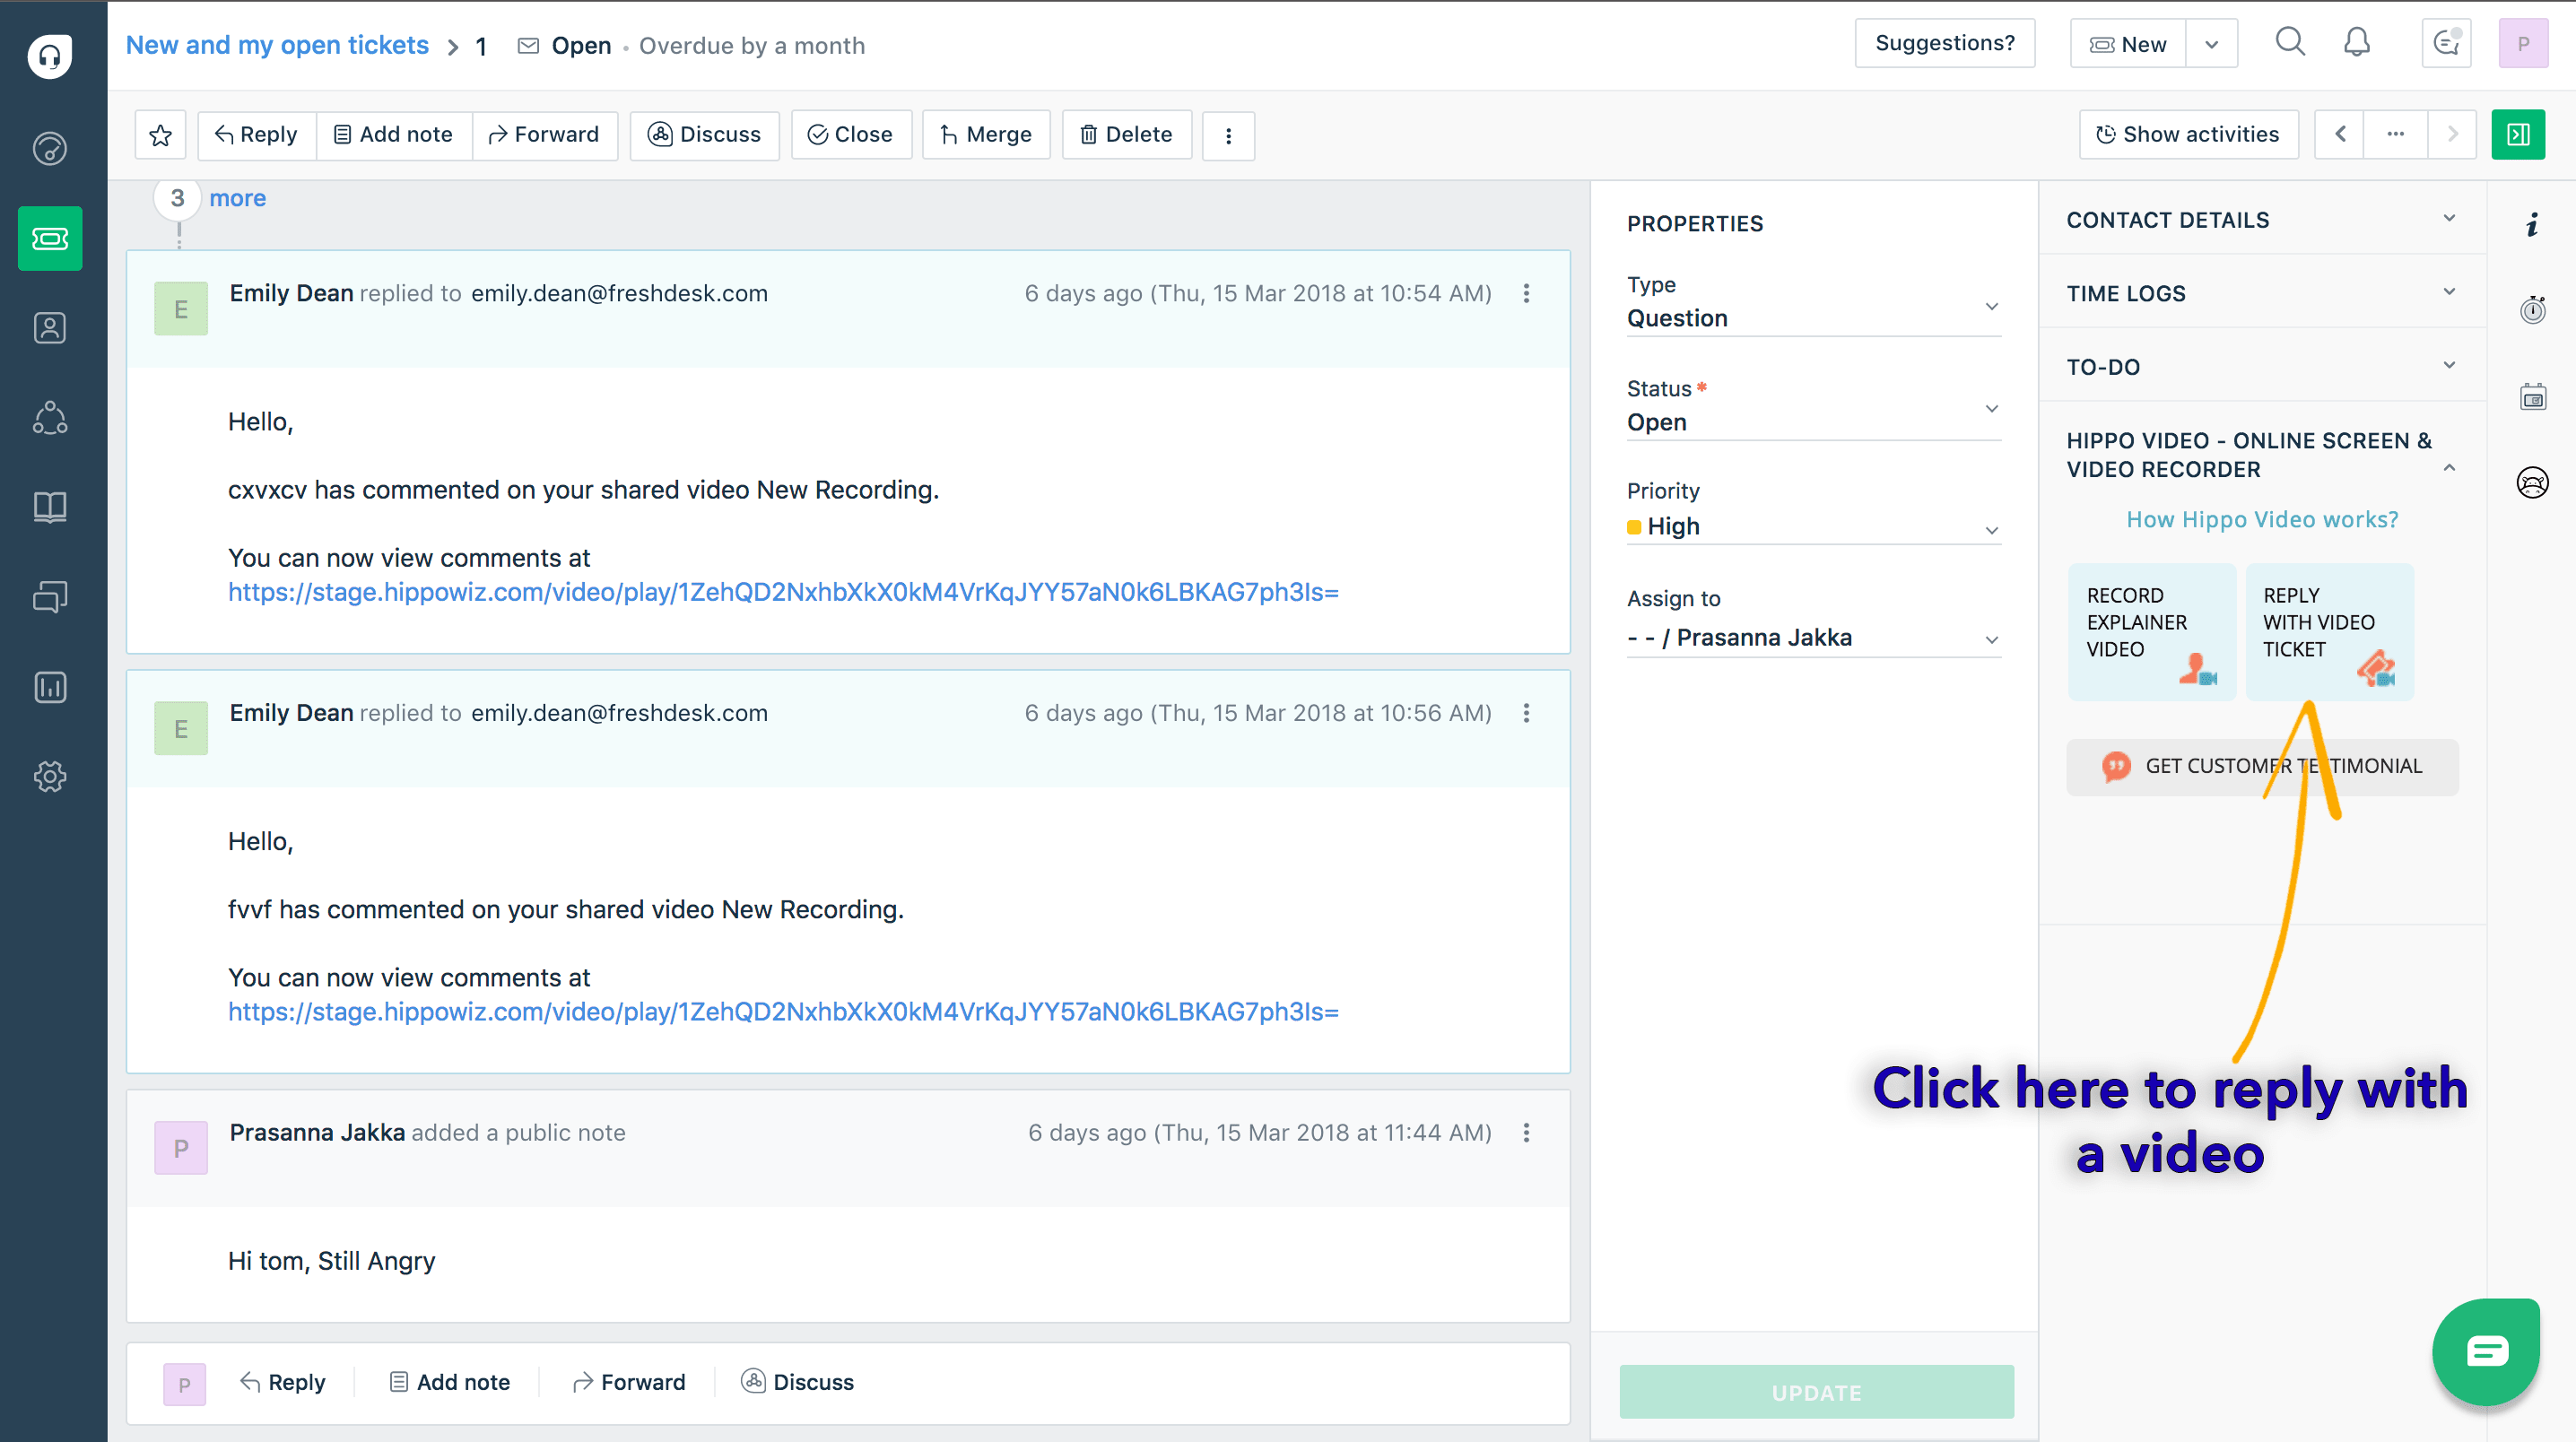The height and width of the screenshot is (1442, 2576).
Task: Expand the Contact Details section
Action: pyautogui.click(x=2261, y=220)
